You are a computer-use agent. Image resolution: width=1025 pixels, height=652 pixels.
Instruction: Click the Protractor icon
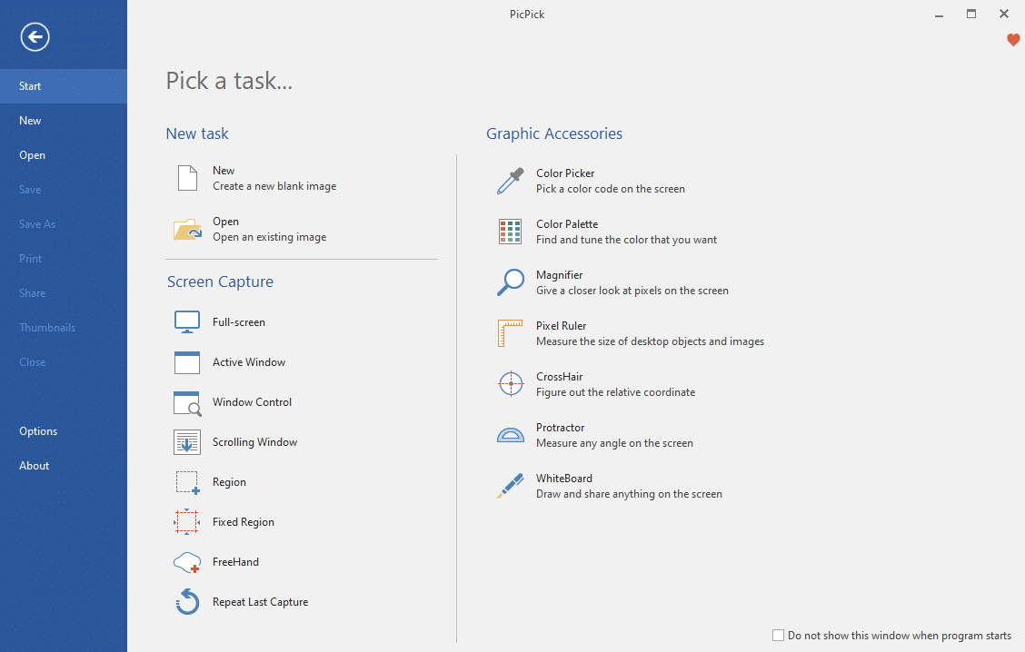click(x=511, y=435)
